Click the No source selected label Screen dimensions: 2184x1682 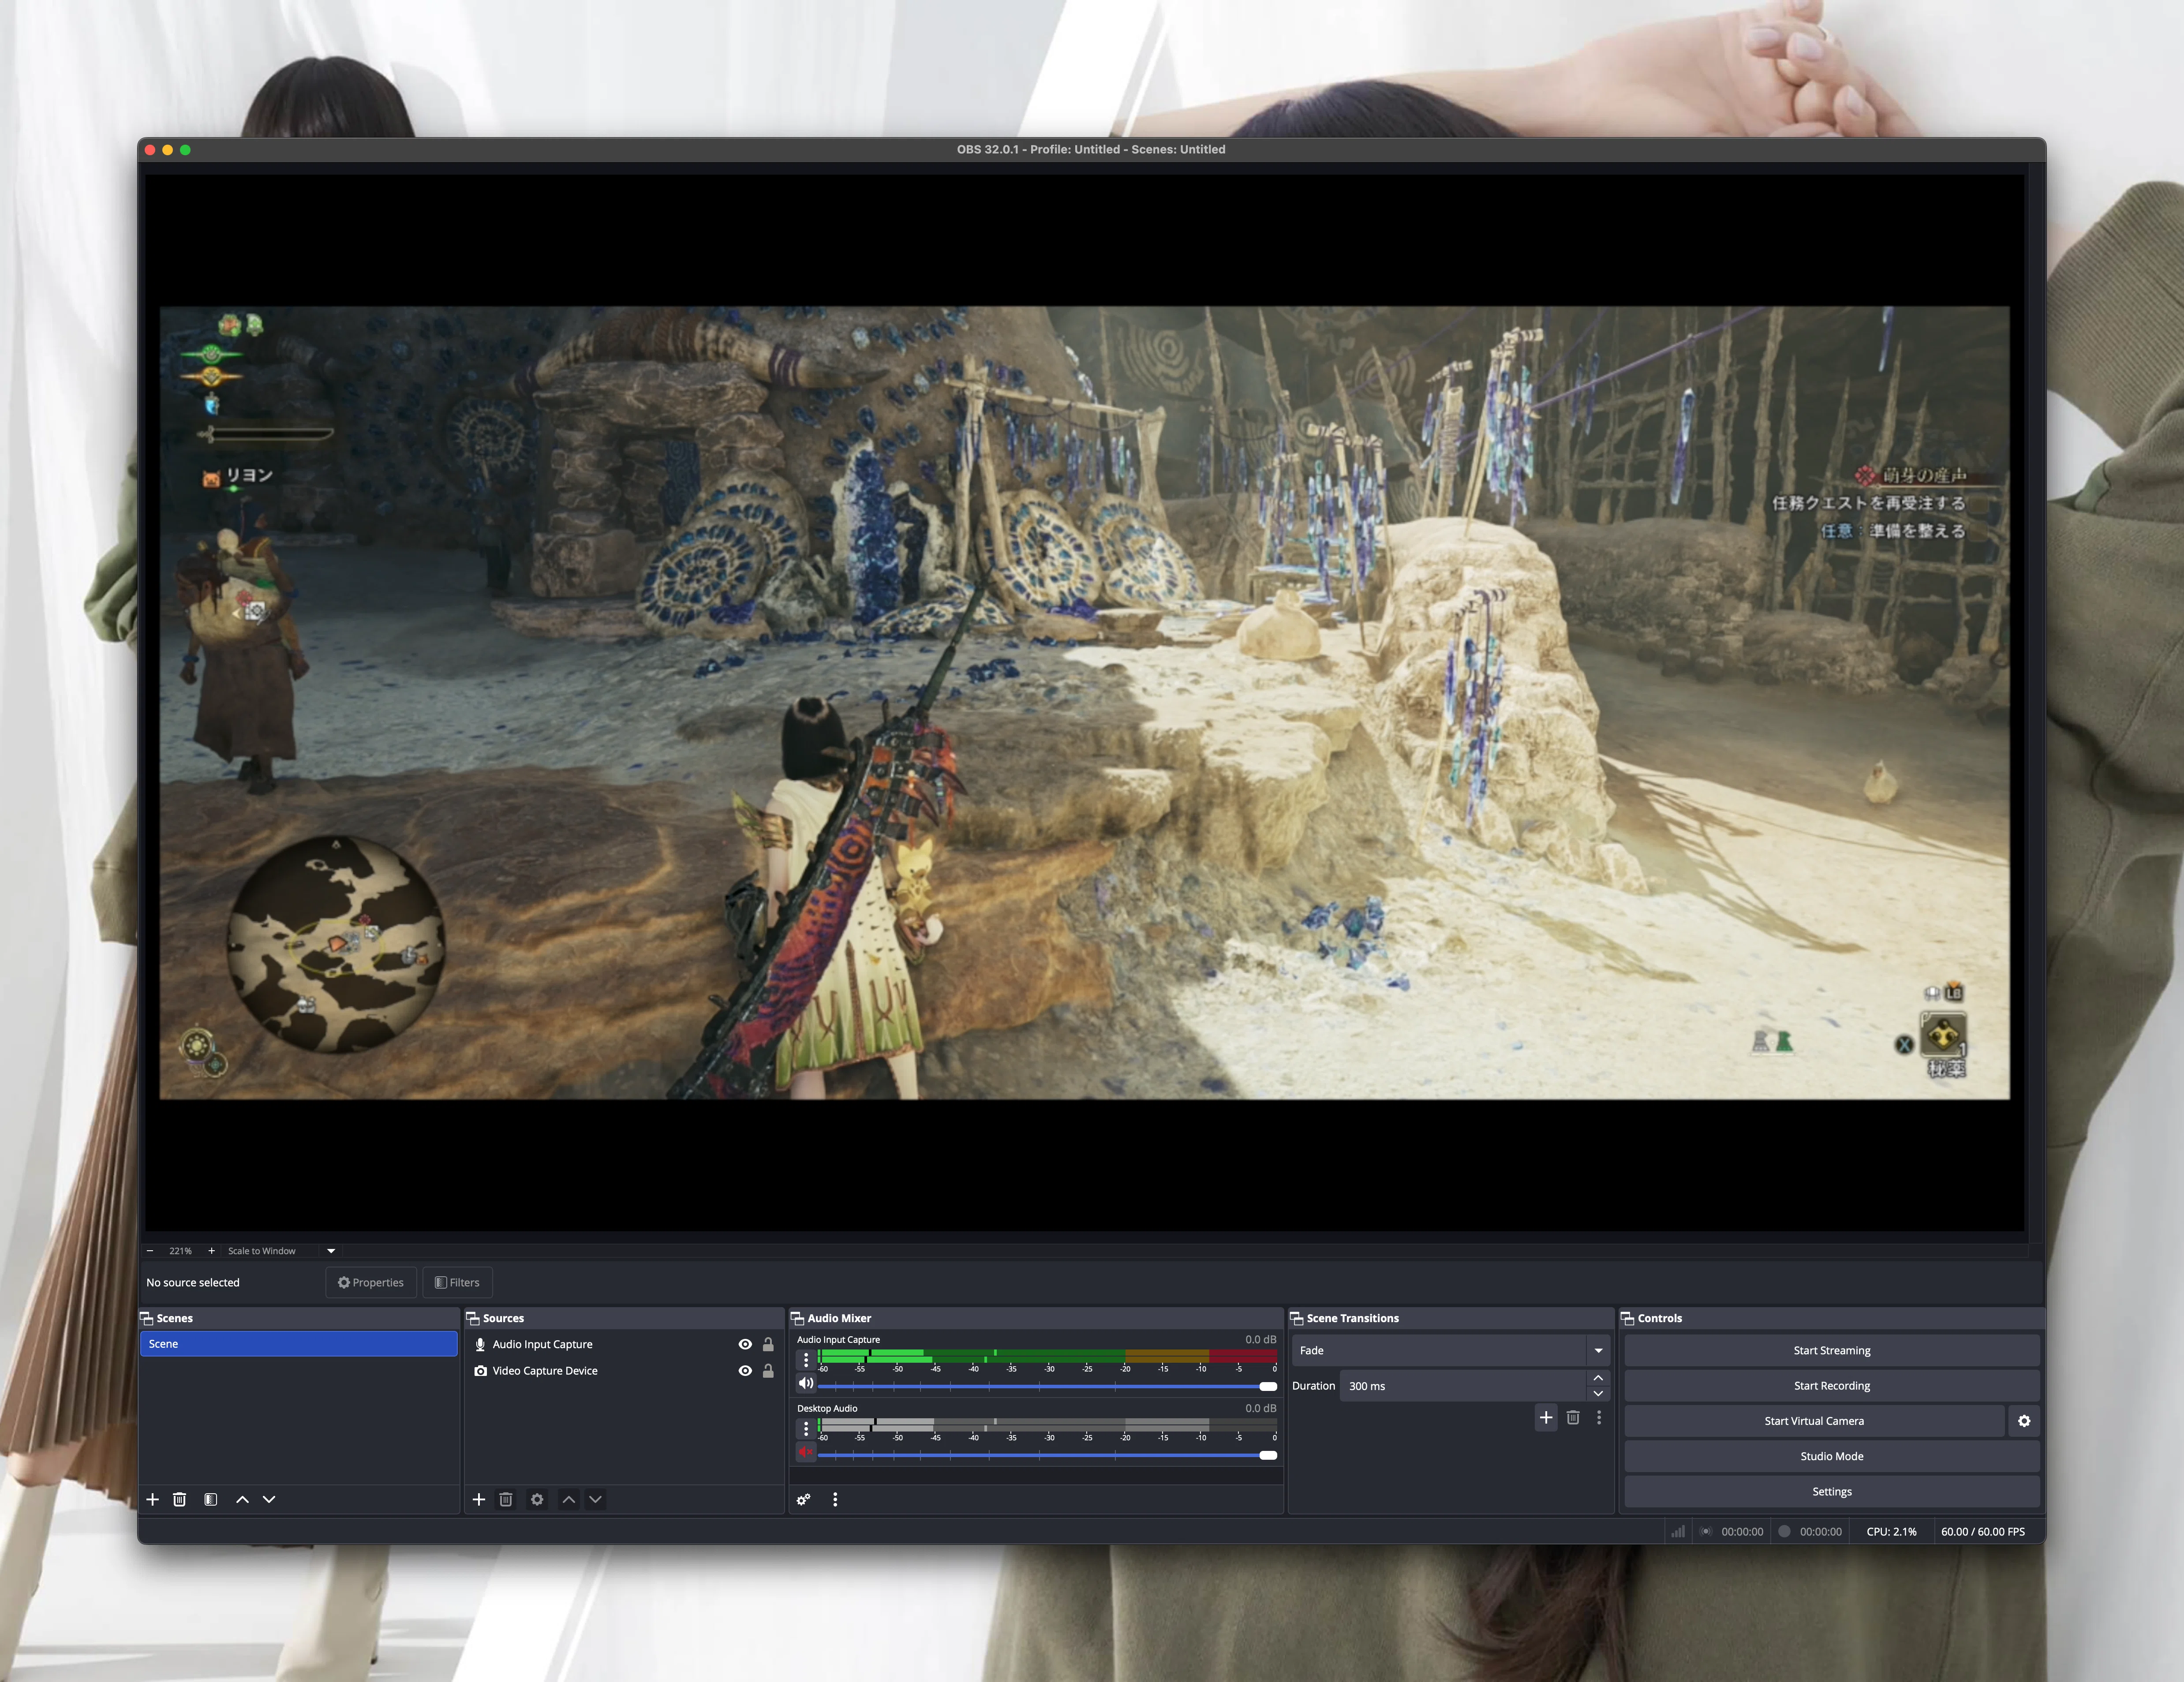(x=193, y=1282)
